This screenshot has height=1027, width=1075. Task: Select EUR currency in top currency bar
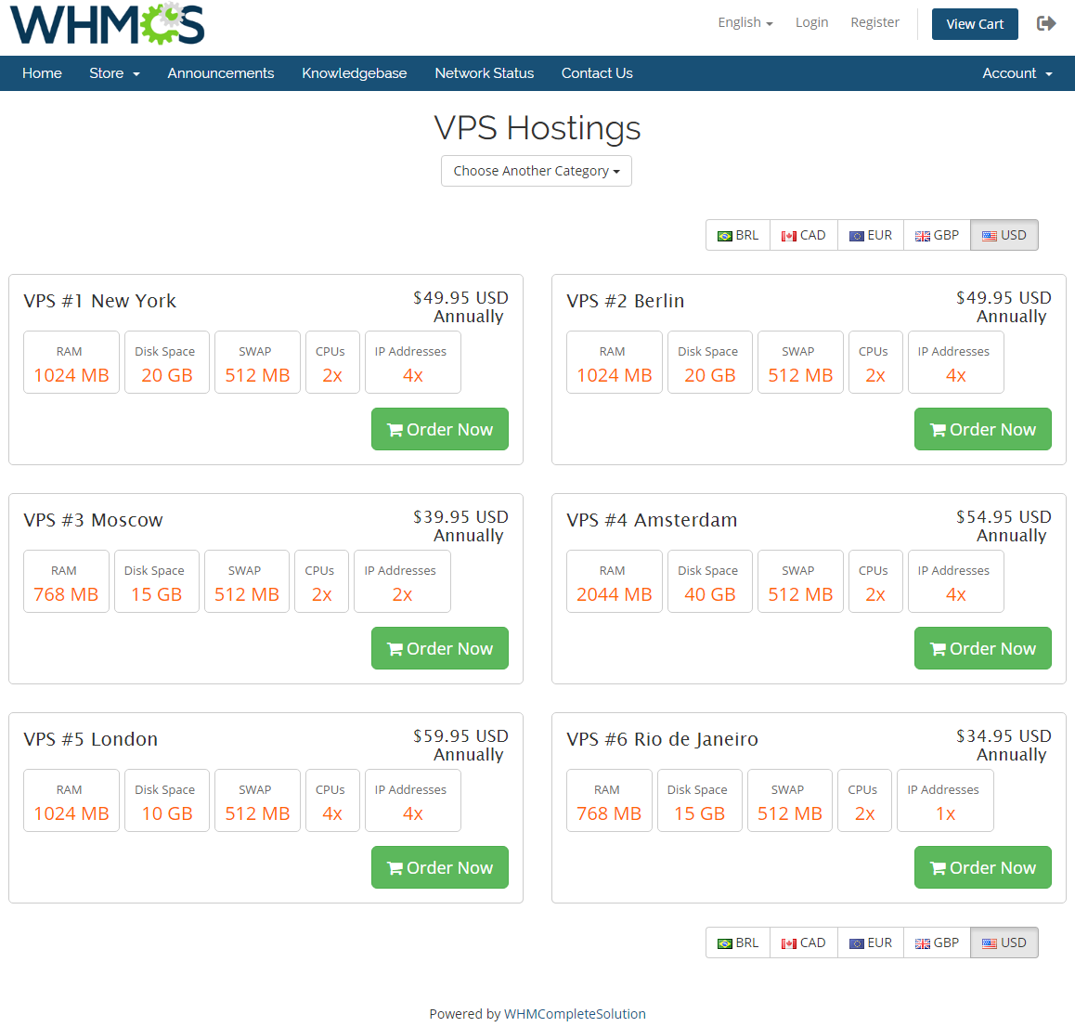coord(871,235)
